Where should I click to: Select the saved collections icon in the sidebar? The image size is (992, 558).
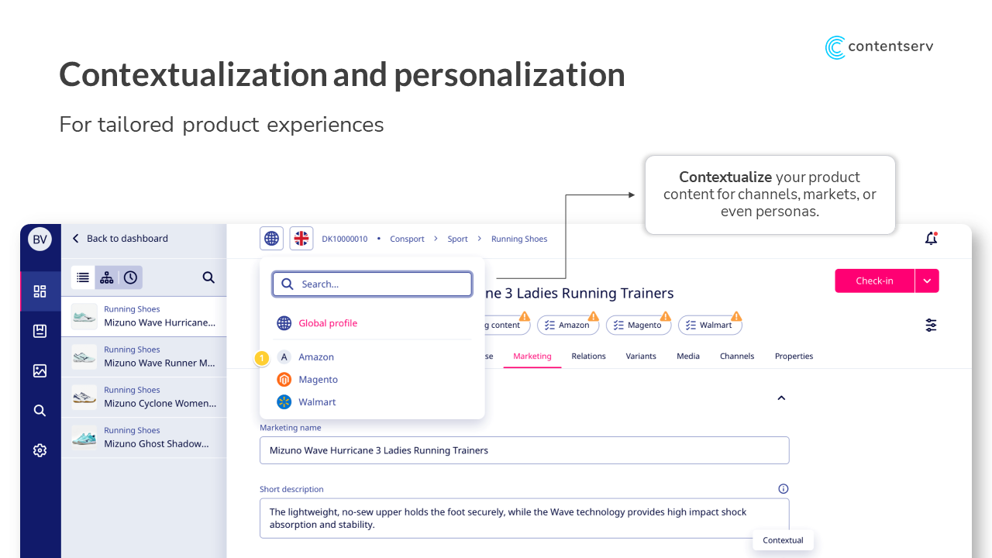pos(40,331)
